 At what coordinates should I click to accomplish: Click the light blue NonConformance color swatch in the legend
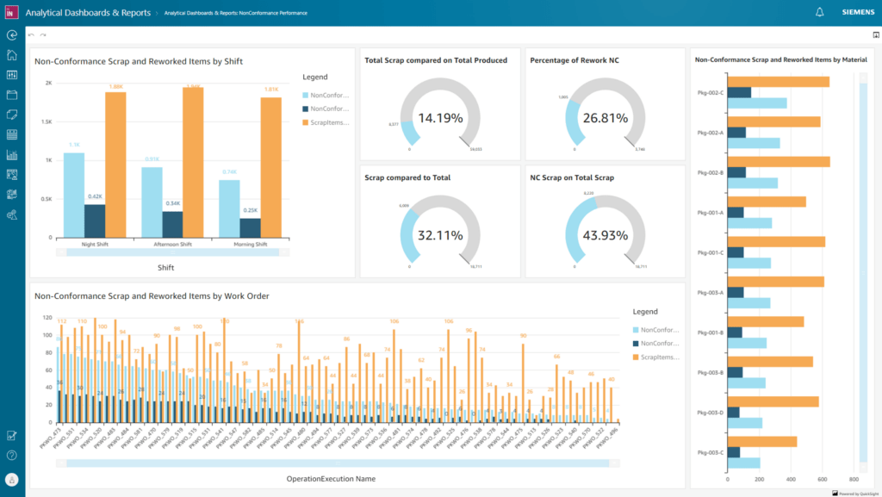point(303,95)
